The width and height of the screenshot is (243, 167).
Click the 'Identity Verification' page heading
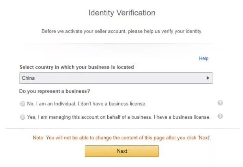click(121, 13)
